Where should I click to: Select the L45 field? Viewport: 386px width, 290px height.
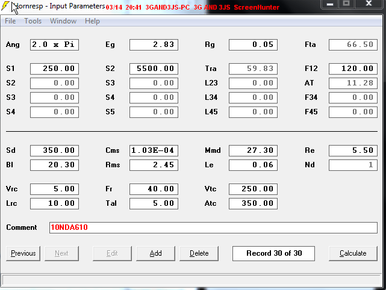click(253, 112)
